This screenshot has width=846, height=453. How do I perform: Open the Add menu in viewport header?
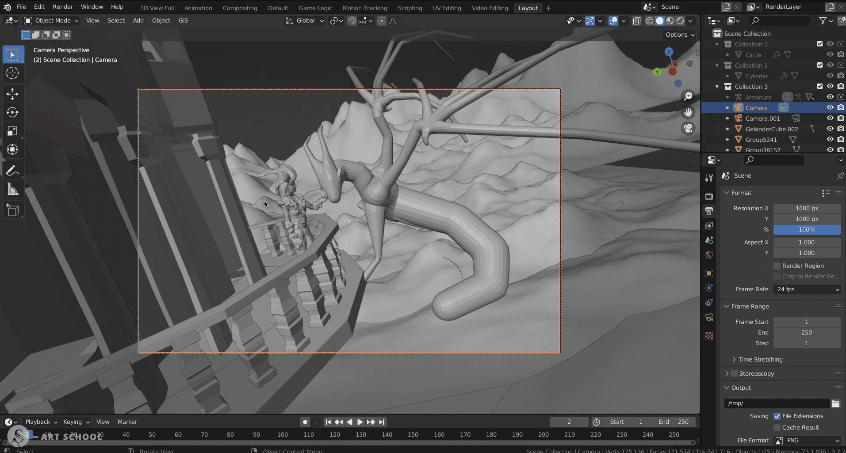(x=138, y=21)
